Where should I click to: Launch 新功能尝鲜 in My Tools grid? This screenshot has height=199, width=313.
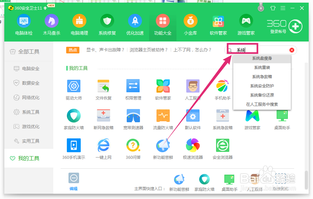coord(163,149)
